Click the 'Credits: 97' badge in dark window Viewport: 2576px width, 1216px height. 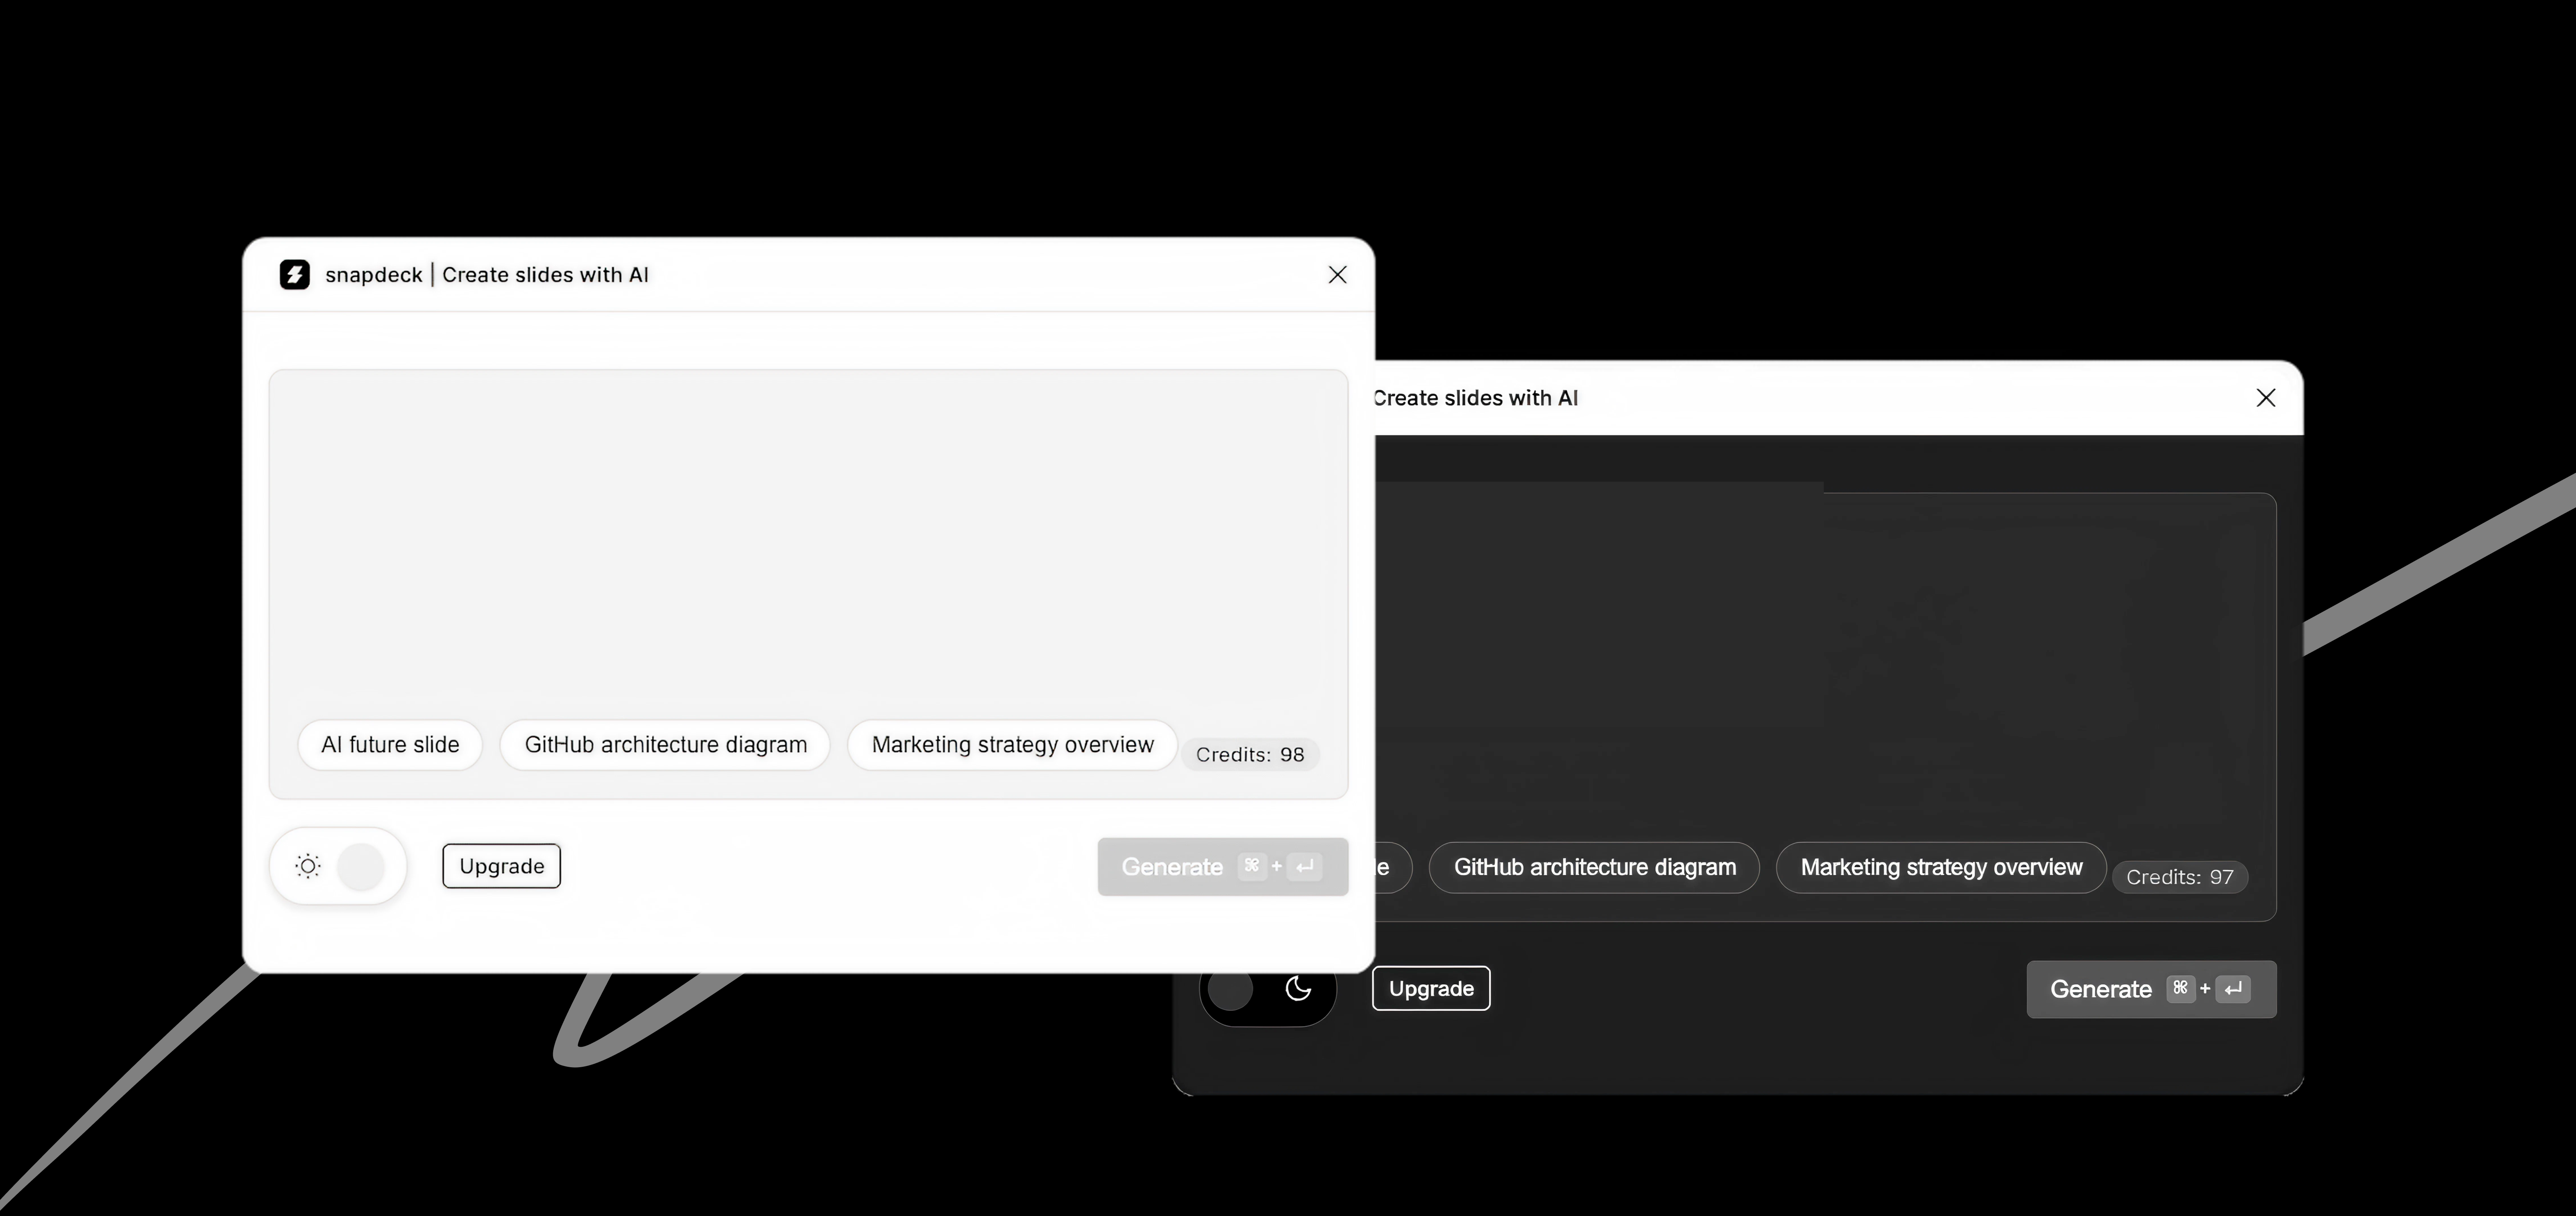tap(2180, 877)
